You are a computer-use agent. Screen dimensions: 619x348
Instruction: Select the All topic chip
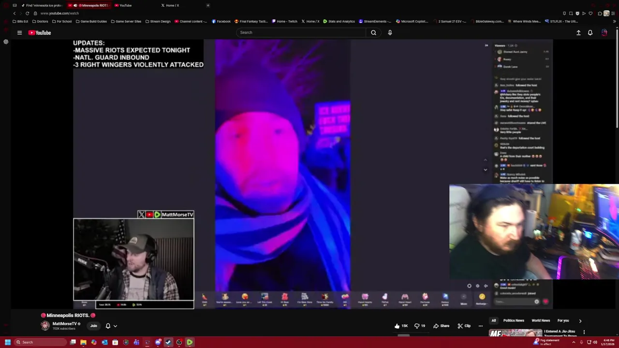494,320
